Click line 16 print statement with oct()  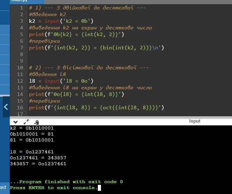click(x=96, y=108)
